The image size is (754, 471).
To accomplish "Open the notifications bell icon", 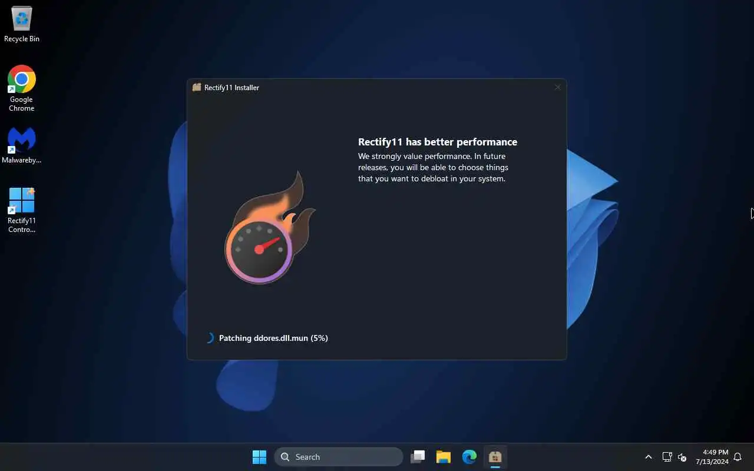I will (738, 457).
